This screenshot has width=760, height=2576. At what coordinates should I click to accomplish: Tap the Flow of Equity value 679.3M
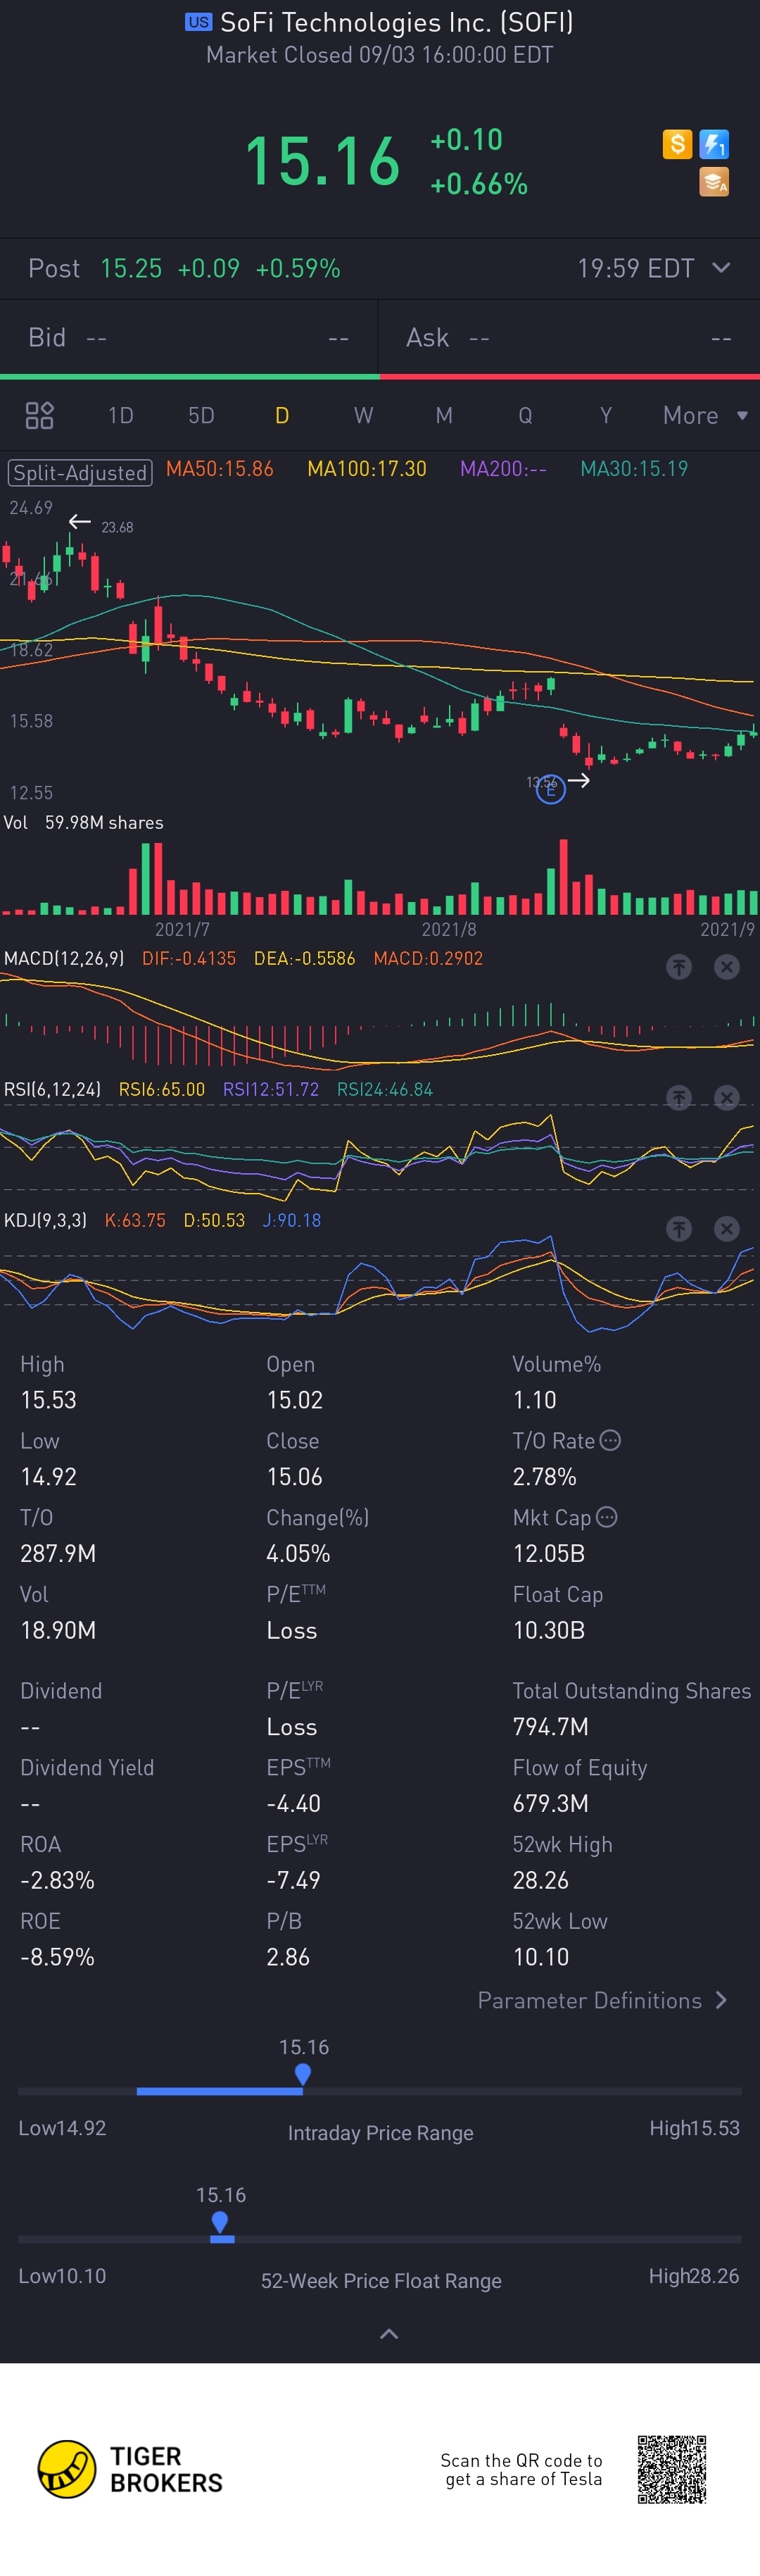click(x=550, y=1803)
